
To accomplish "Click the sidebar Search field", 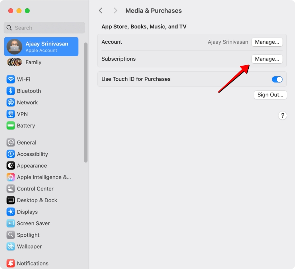I will [45, 28].
